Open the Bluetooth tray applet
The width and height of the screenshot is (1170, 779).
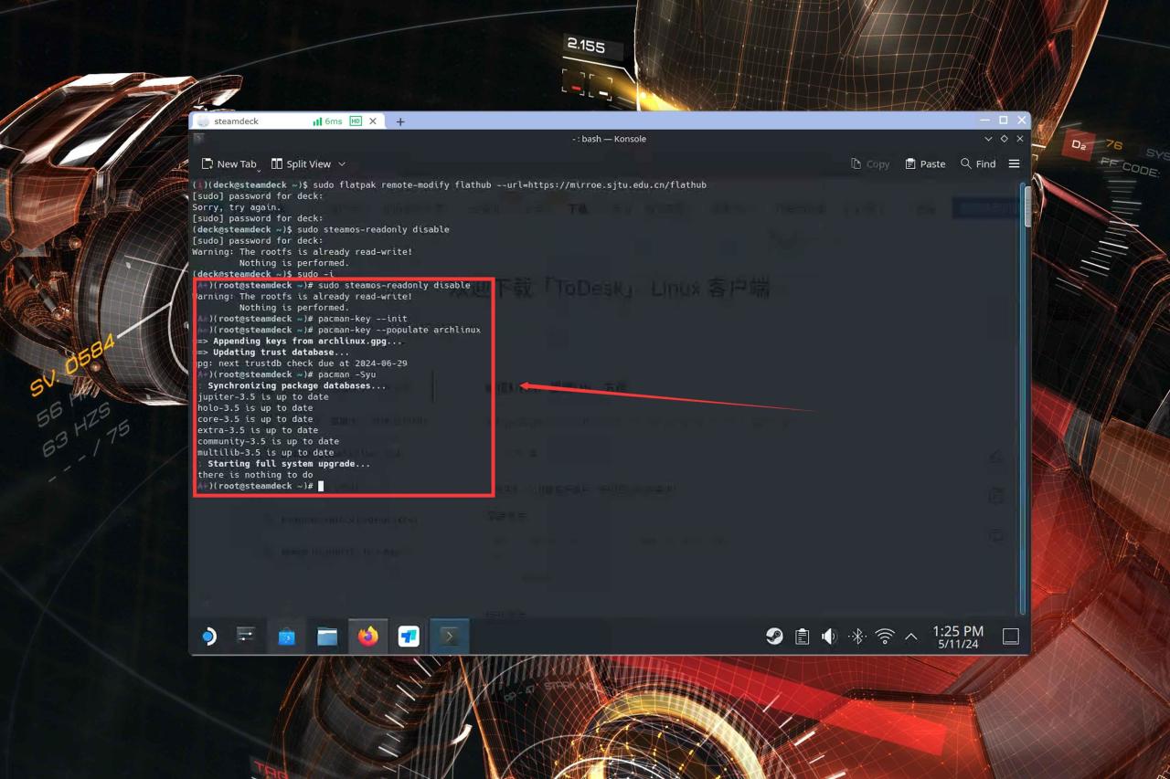(x=856, y=637)
